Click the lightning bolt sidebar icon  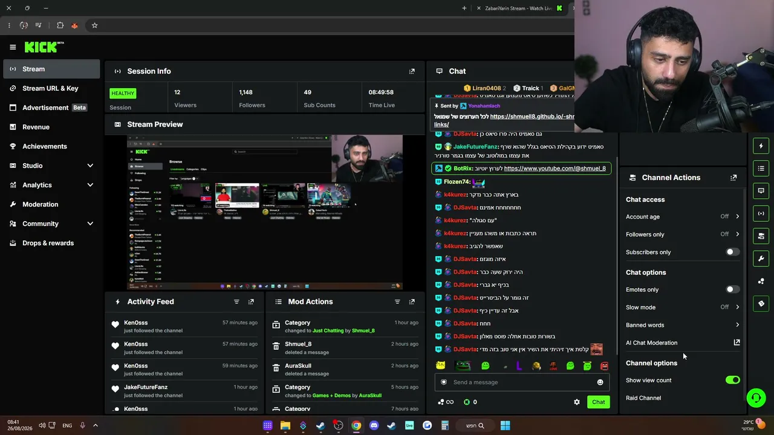[x=761, y=146]
